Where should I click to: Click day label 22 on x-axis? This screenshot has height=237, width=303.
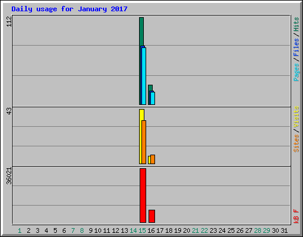pyautogui.click(x=204, y=230)
